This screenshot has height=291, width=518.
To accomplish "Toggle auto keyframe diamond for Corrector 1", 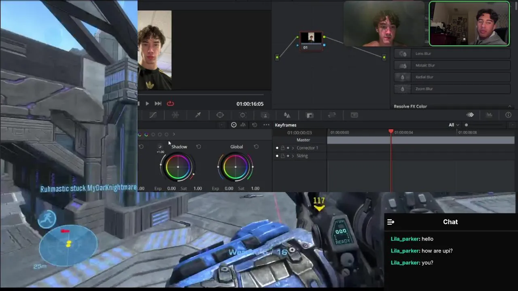I will tap(288, 148).
